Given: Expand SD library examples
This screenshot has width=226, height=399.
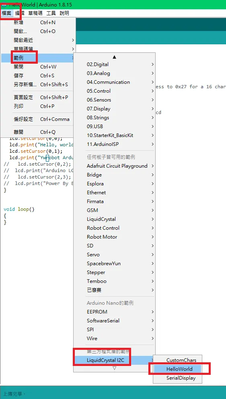Looking at the screenshot, I should [114, 246].
